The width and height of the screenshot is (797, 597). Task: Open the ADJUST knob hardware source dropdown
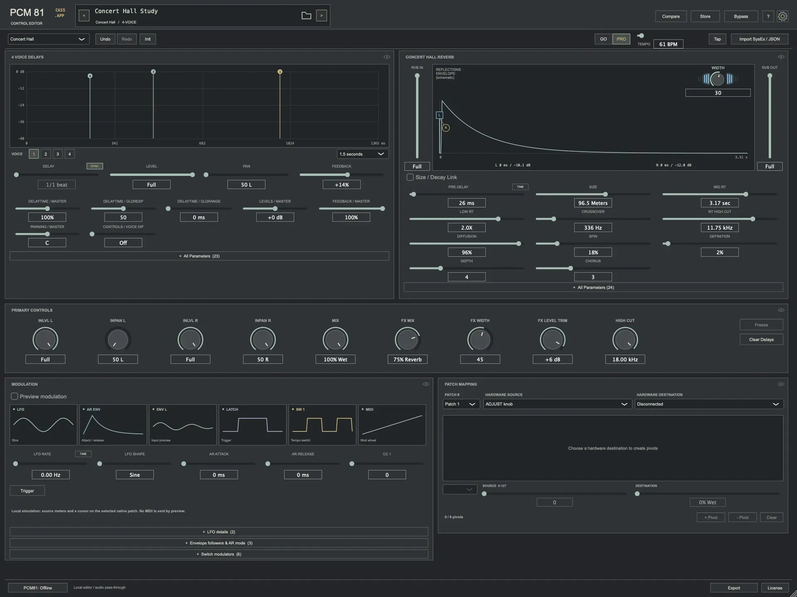(x=557, y=404)
